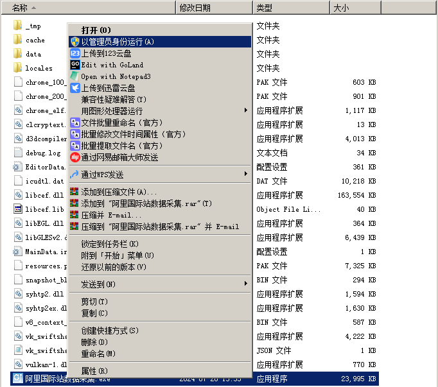Choose 删除(D) in context menu
Viewport: 438px width, 387px height.
160,342
